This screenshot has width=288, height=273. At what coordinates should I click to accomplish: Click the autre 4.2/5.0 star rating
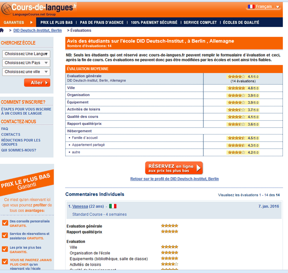click(236, 152)
